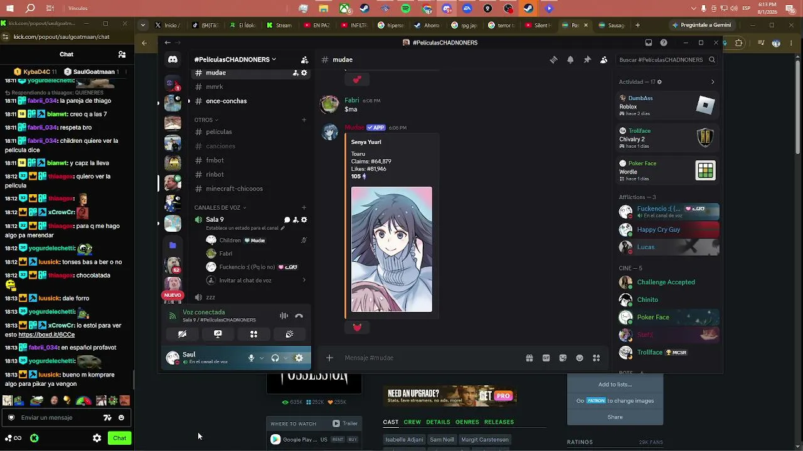Invite people to server icon beside server name

(x=304, y=60)
